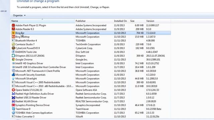
Task: Select Realtek WLAN Driver program name
Action: point(26,101)
